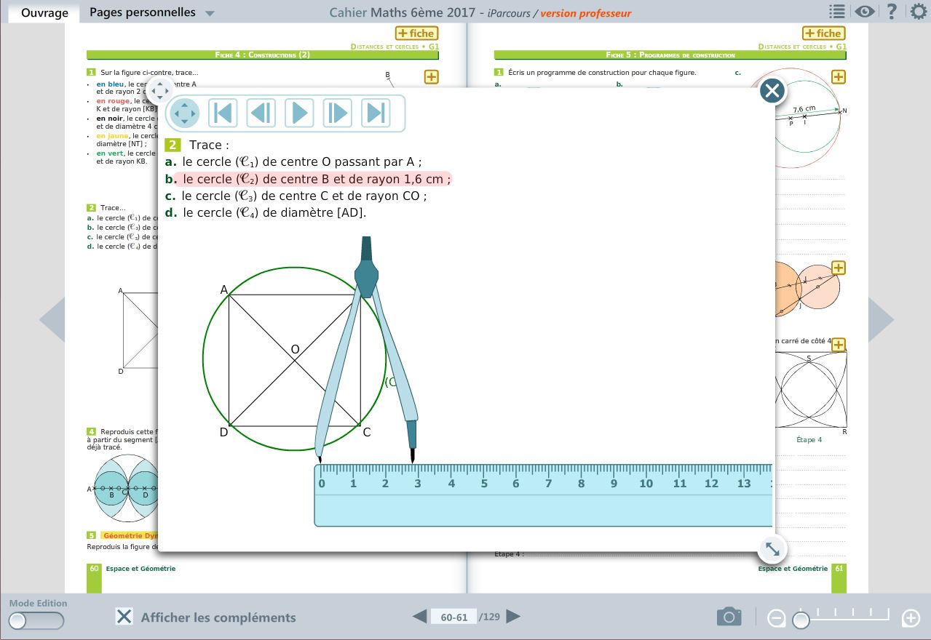931x640 pixels.
Task: Switch to the Ouvrage tab
Action: tap(44, 12)
